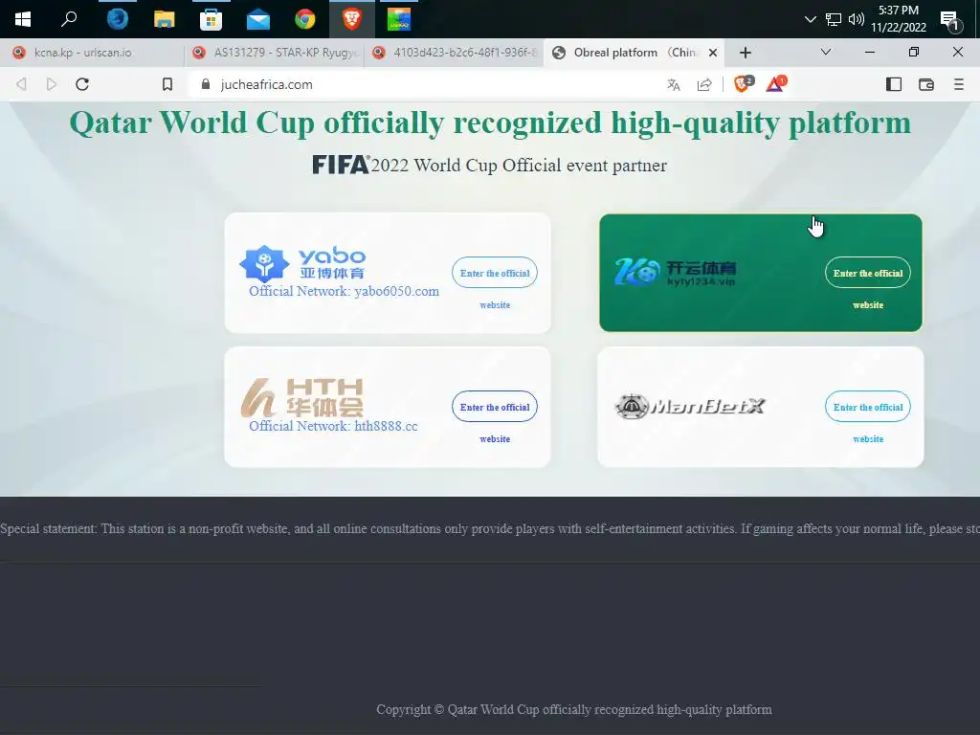980x735 pixels.
Task: Switch to kcna.kp - urlscan.io tab
Action: pos(92,53)
